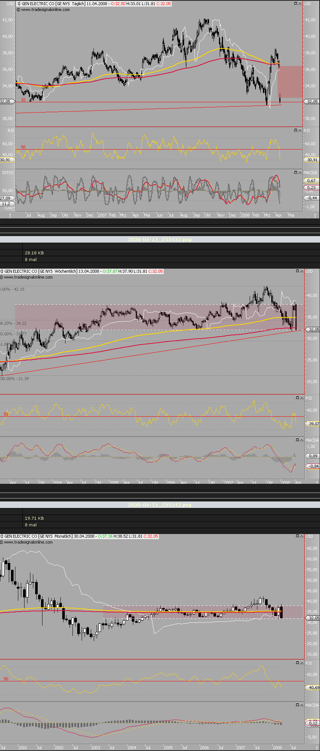This screenshot has height=751, width=320.
Task: Open file name 2008-04-11_235432.png
Action: point(159,239)
